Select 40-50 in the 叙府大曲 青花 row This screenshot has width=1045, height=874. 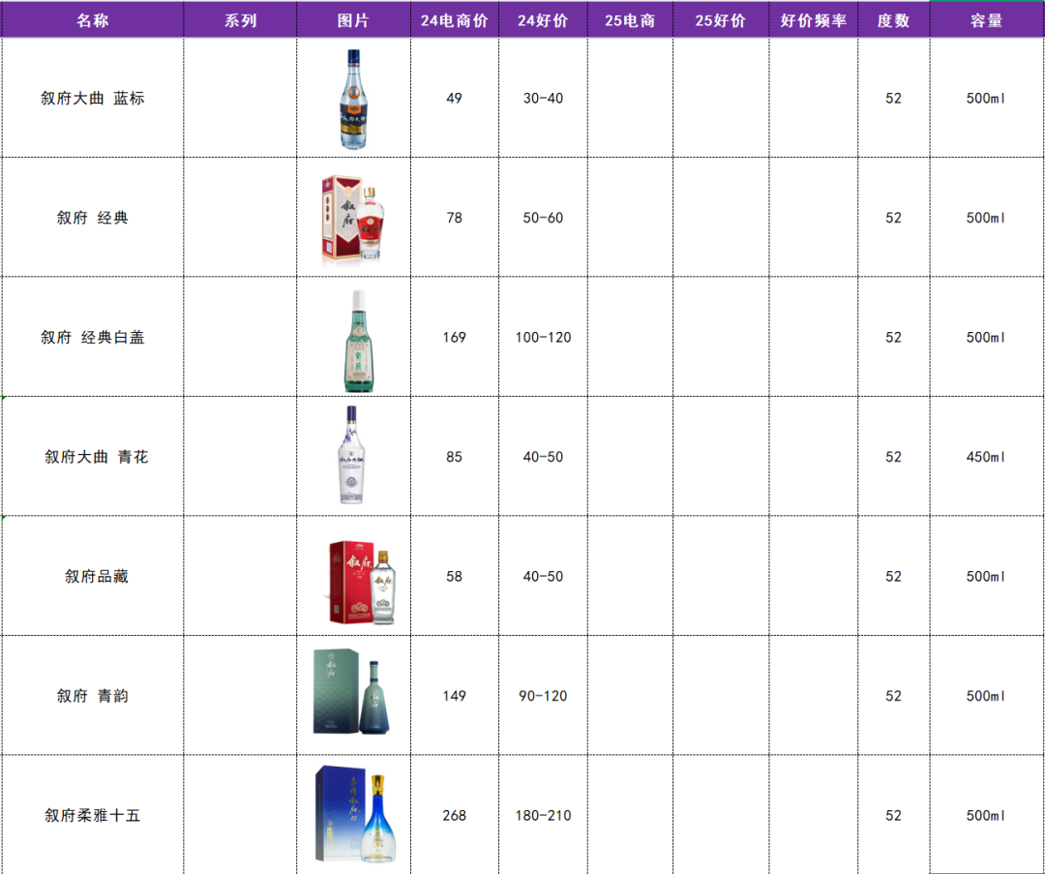point(543,457)
